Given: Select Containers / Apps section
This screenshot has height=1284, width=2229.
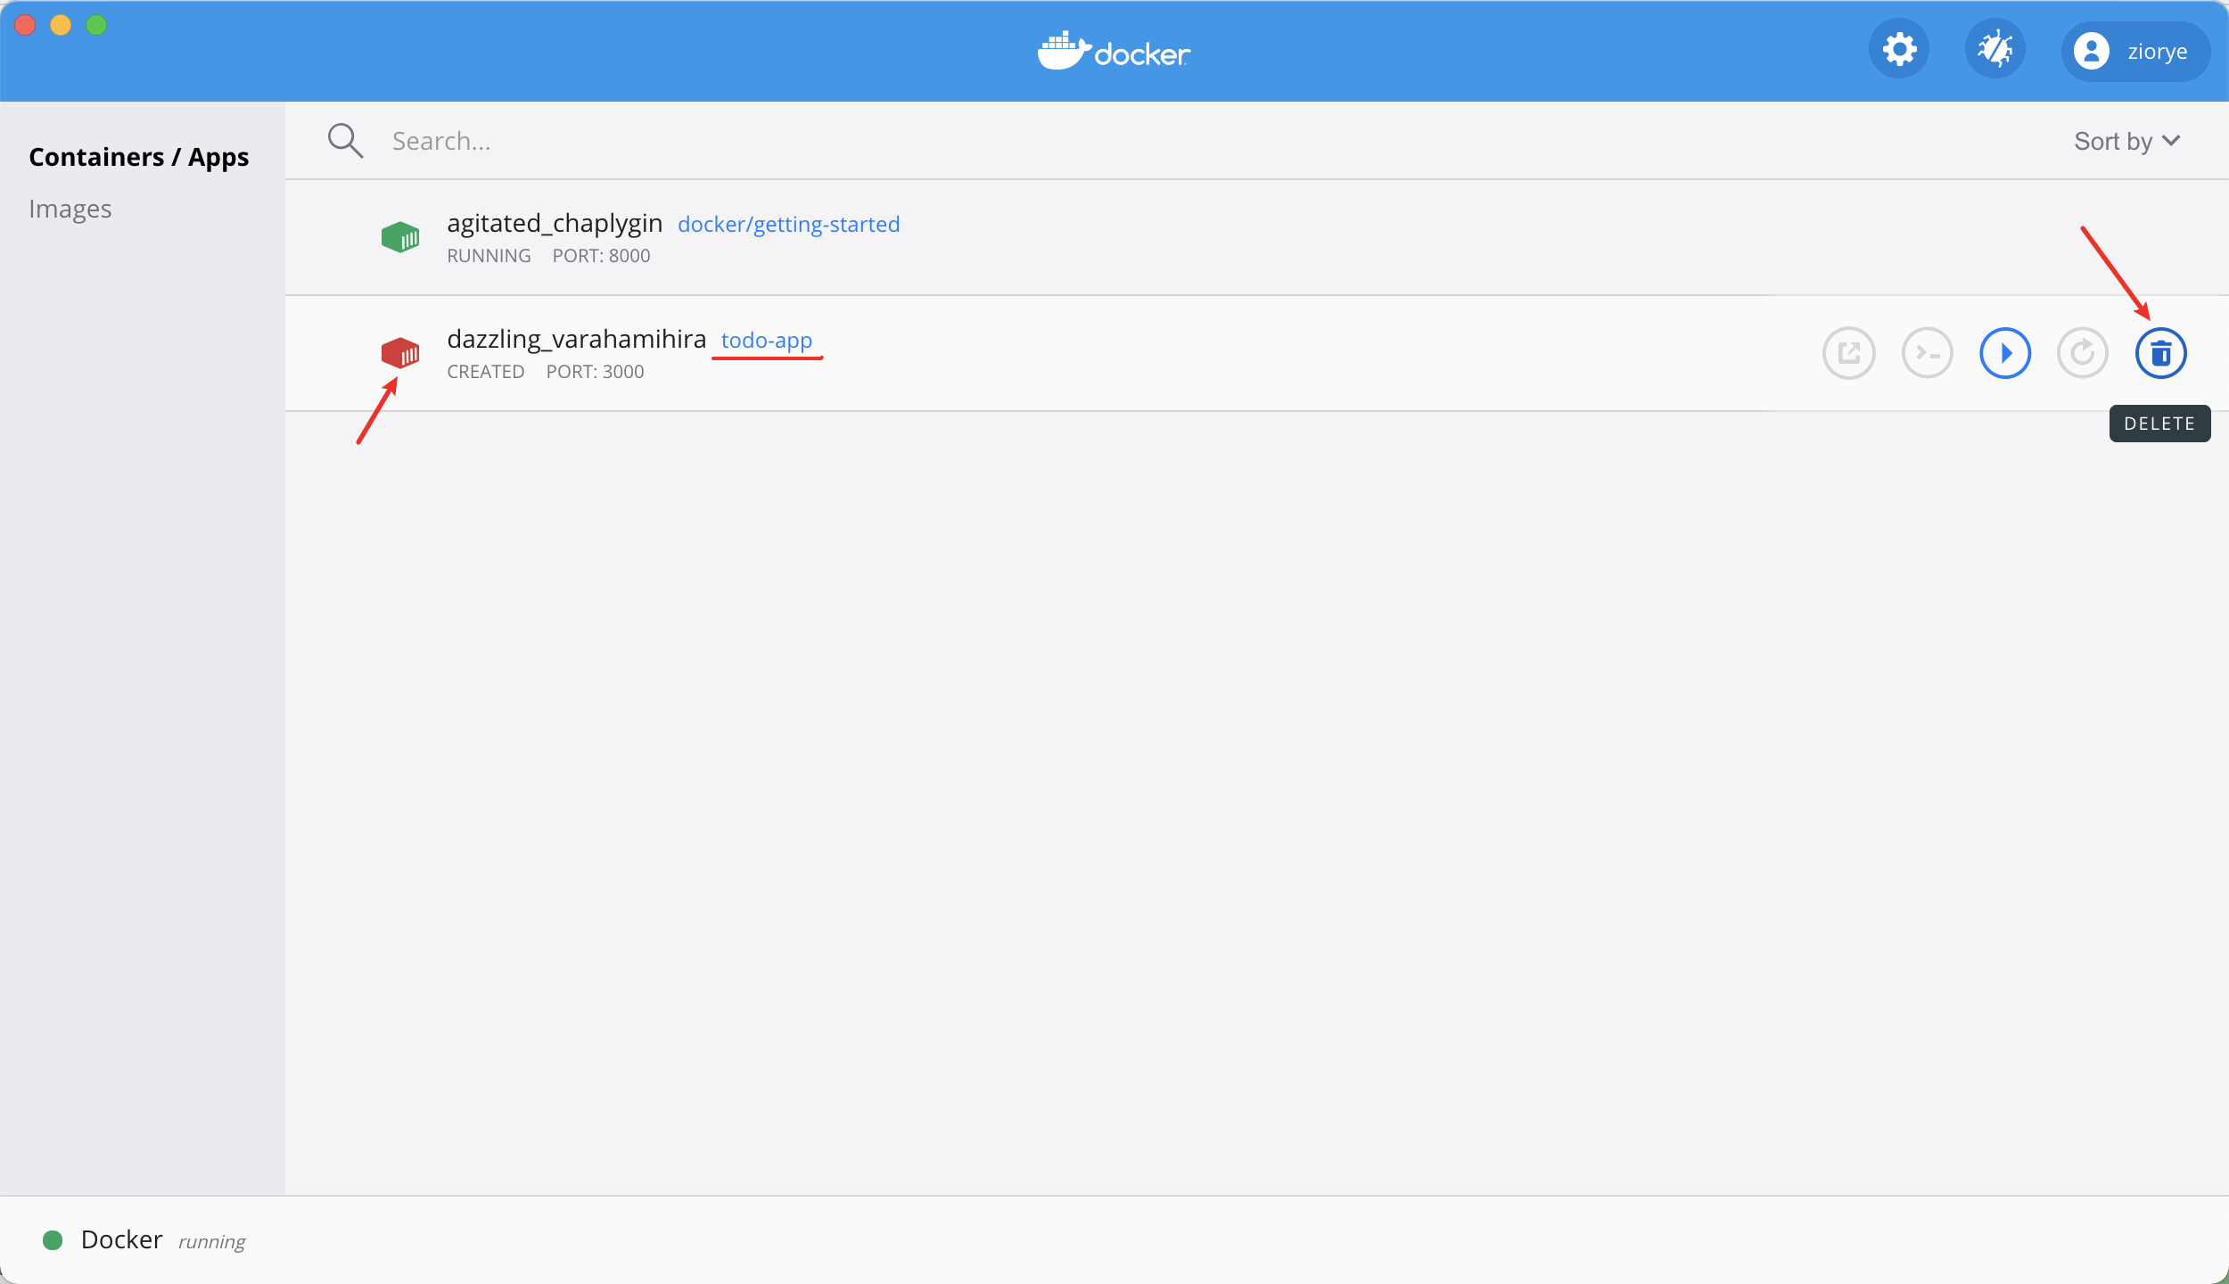Looking at the screenshot, I should pyautogui.click(x=139, y=157).
